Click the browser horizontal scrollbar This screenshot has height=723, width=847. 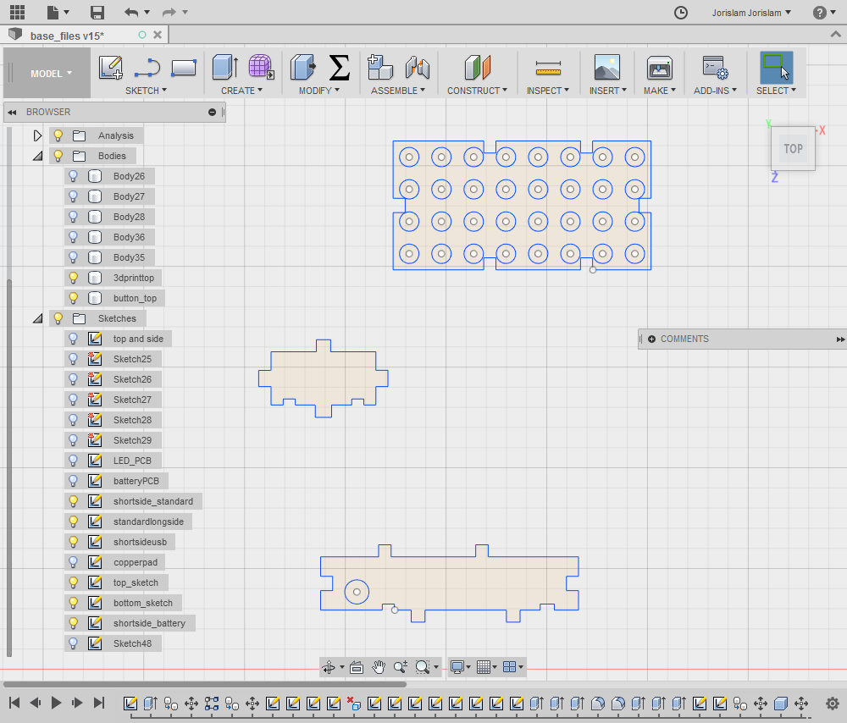[205, 684]
